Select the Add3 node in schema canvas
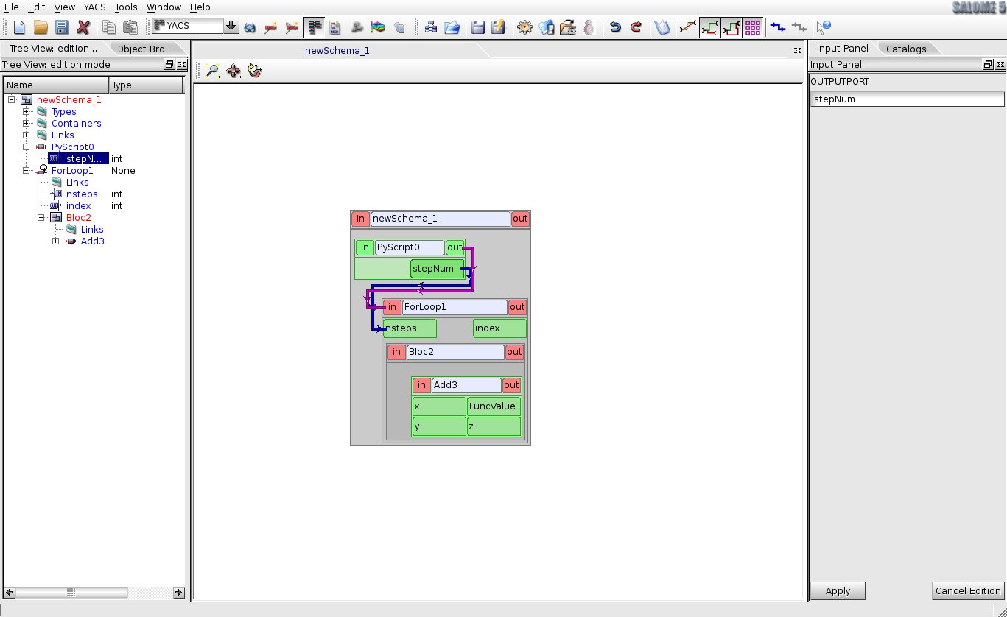Screen dimensions: 1007x617 coord(466,385)
